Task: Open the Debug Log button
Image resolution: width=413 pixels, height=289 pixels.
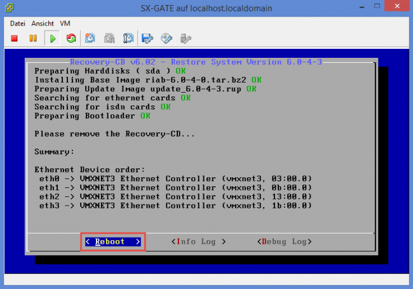Action: (x=285, y=242)
